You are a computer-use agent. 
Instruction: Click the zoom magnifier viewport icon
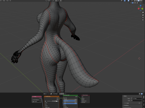tap(143, 12)
